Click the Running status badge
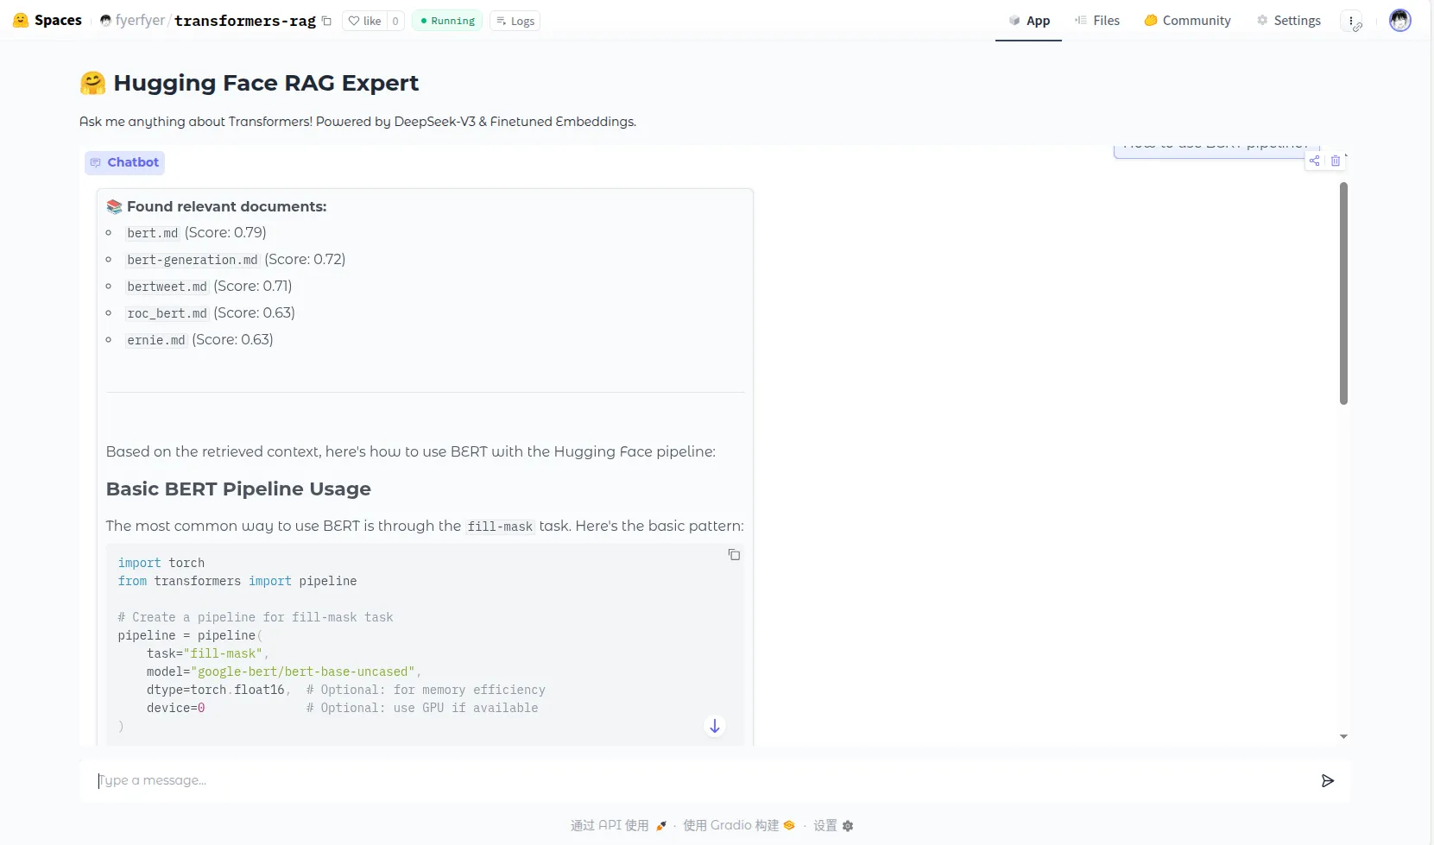The width and height of the screenshot is (1434, 845). click(447, 21)
